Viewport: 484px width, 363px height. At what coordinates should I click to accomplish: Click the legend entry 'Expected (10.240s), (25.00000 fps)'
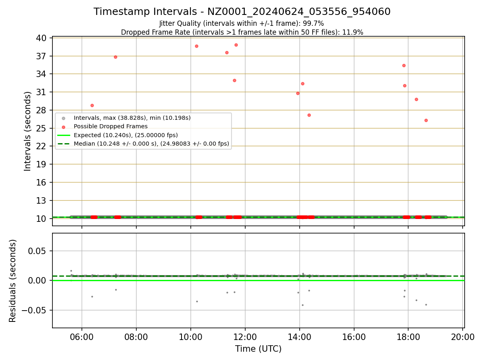pyautogui.click(x=125, y=135)
